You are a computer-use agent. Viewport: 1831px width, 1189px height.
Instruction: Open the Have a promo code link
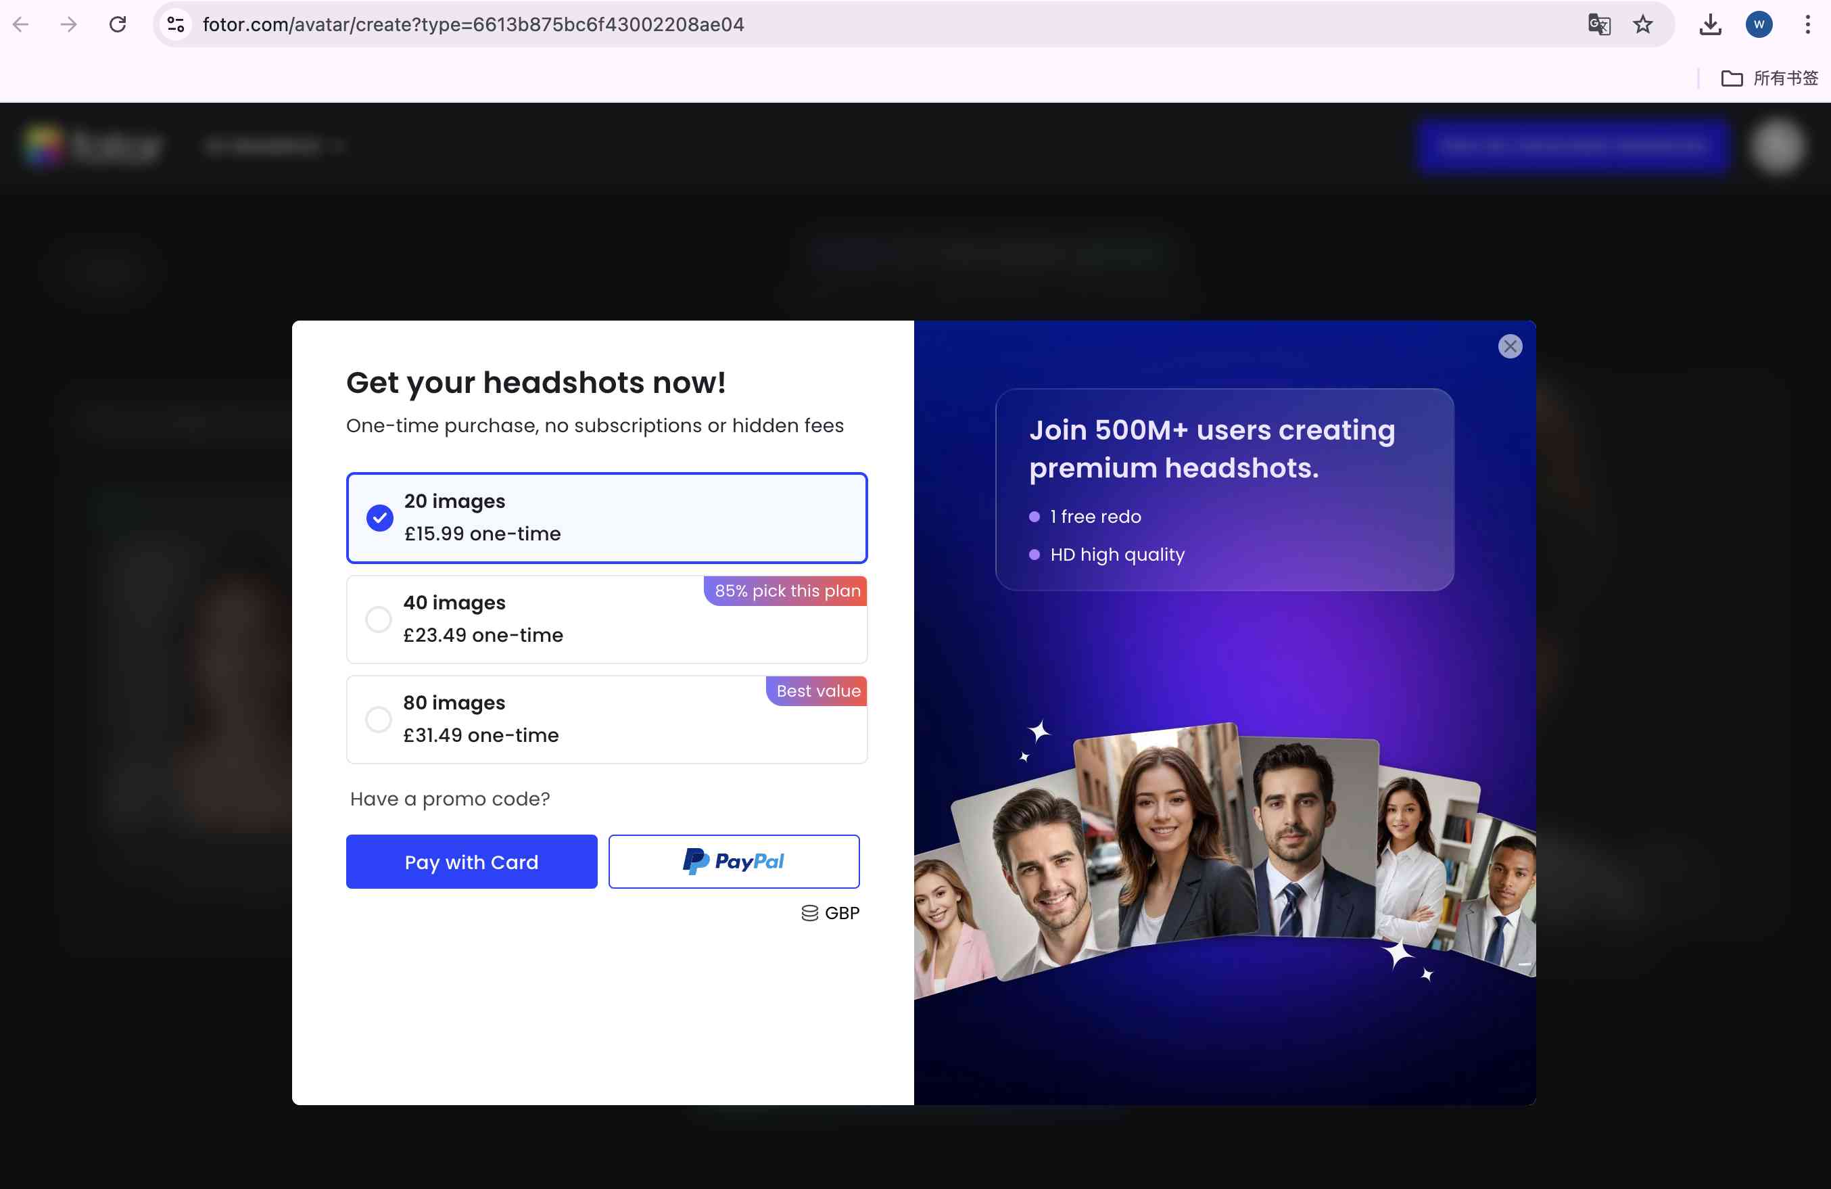(450, 799)
